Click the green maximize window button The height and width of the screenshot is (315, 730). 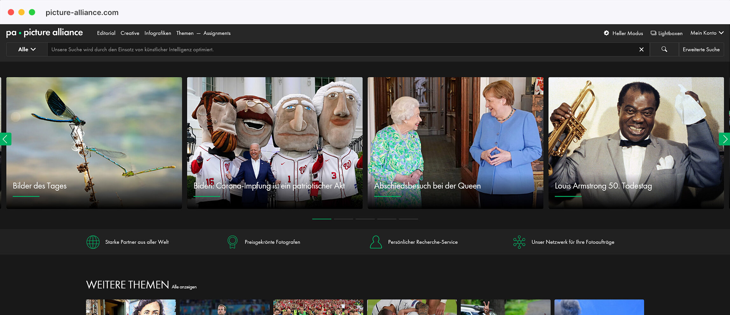(32, 12)
